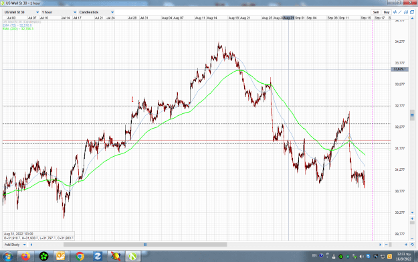
Task: Click the chart settings icon beside line tool
Action: pos(406,12)
